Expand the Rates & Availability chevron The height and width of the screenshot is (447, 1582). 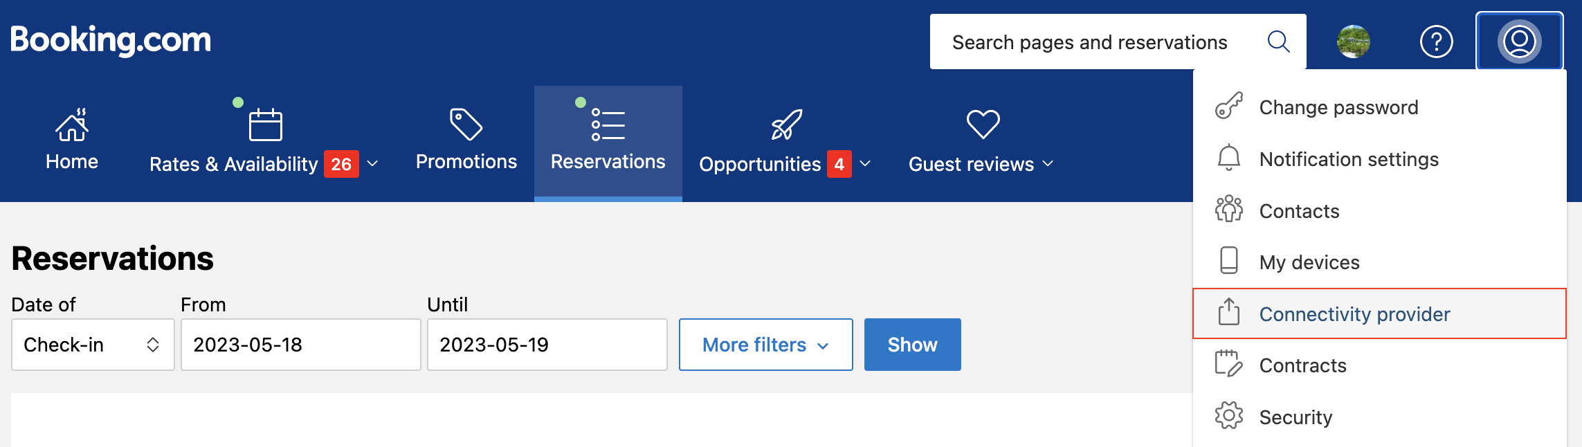372,164
